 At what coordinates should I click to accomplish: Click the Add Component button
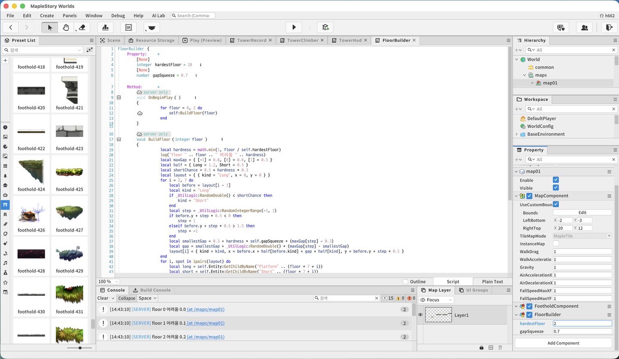pyautogui.click(x=563, y=343)
